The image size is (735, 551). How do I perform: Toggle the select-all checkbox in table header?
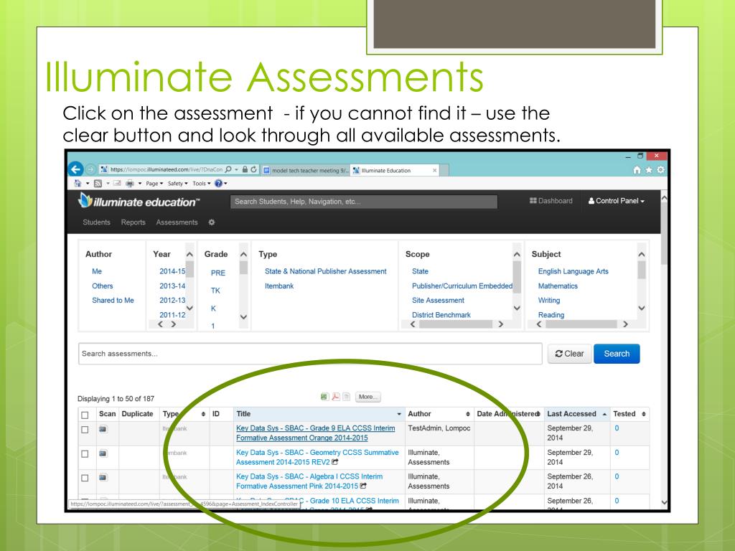coord(85,415)
